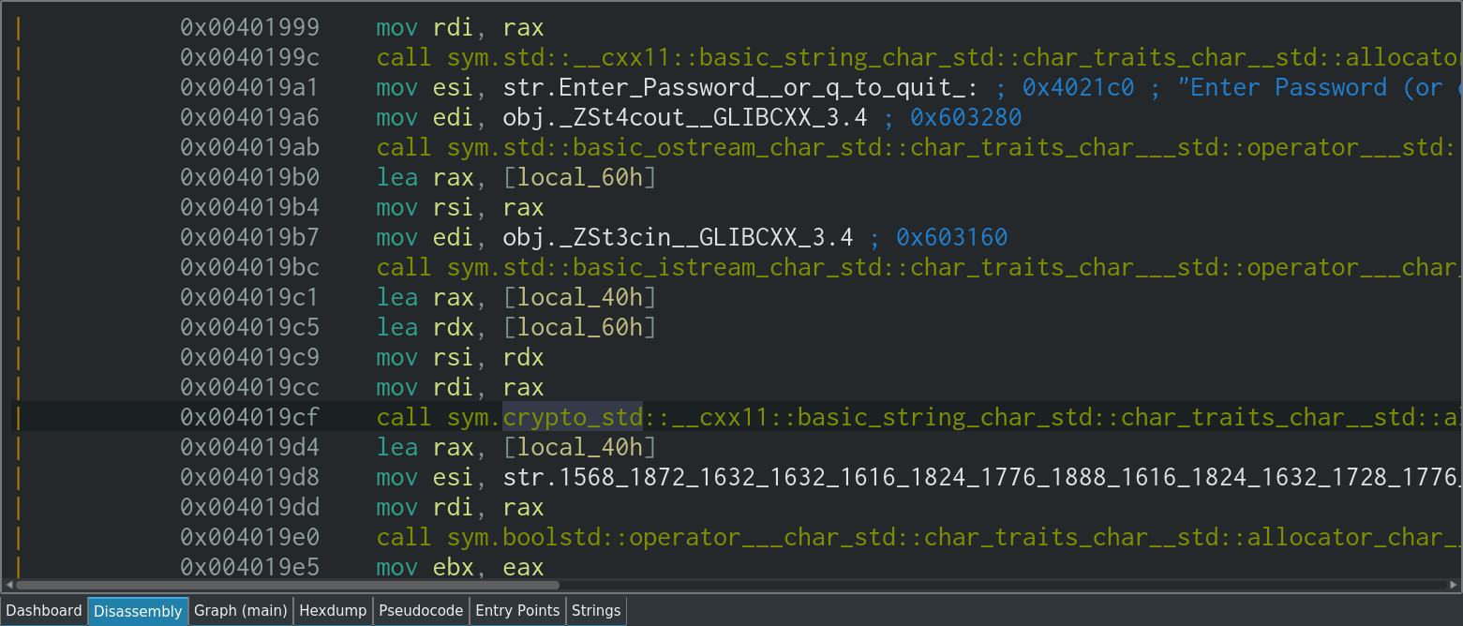The height and width of the screenshot is (626, 1463).
Task: Click address 0x004019c5
Action: [249, 328]
